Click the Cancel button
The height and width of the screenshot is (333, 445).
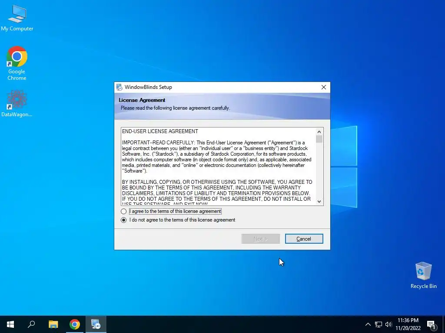coord(304,239)
